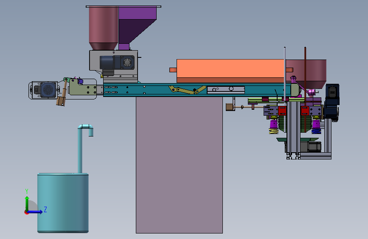
Task: Select the horizontal aluminum base rail
Action: 316,156
